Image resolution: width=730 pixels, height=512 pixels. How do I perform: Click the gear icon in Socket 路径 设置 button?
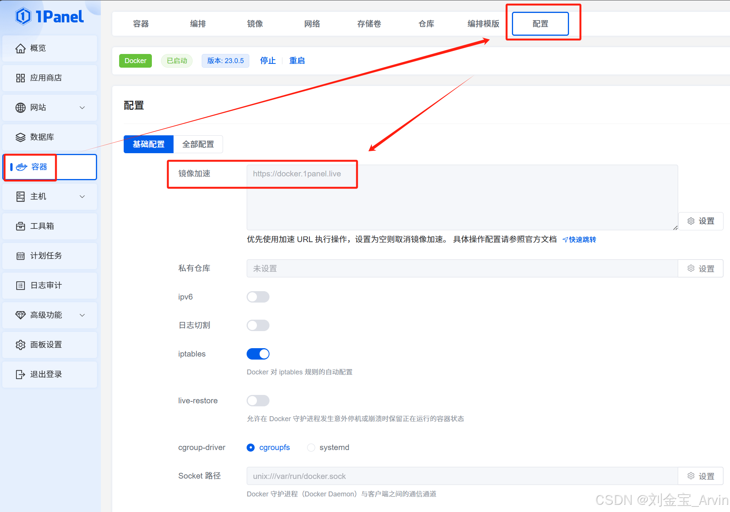pyautogui.click(x=691, y=476)
